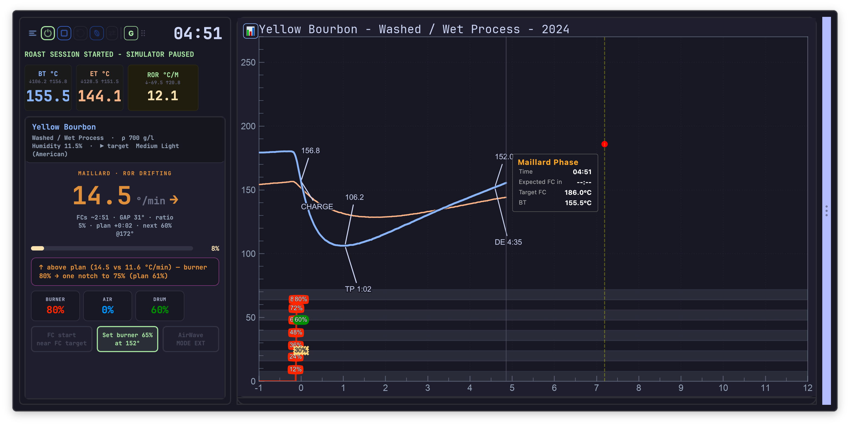The width and height of the screenshot is (850, 426).
Task: Click the 12% burner marker on the chart
Action: click(x=295, y=369)
